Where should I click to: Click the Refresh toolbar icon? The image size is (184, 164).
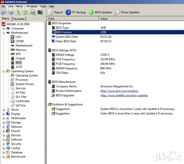[x=25, y=12]
